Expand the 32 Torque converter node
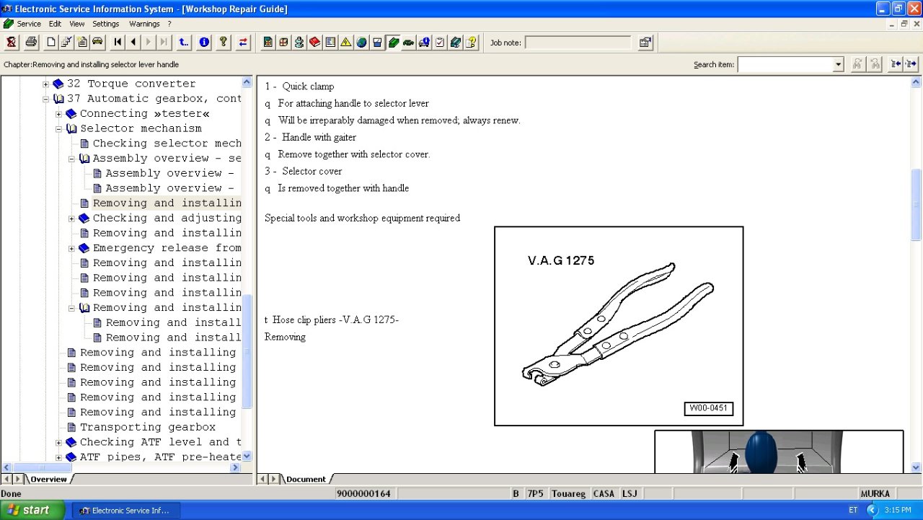 (46, 84)
